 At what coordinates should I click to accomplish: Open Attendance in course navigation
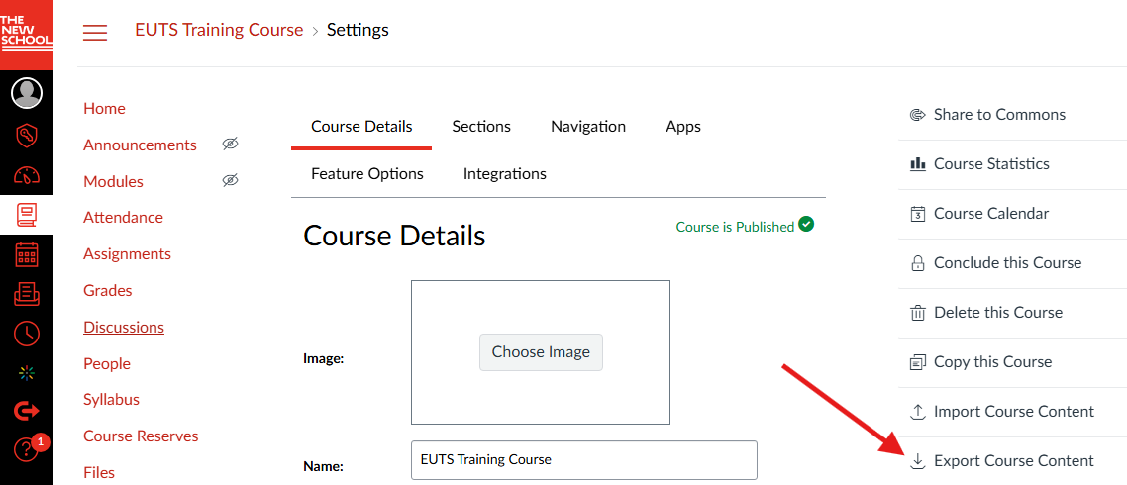coord(123,217)
